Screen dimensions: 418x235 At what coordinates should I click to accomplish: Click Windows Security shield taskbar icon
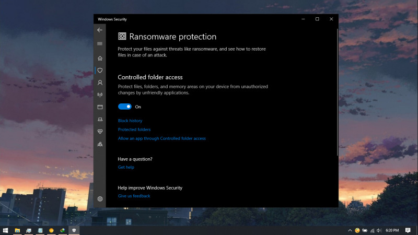tap(74, 230)
